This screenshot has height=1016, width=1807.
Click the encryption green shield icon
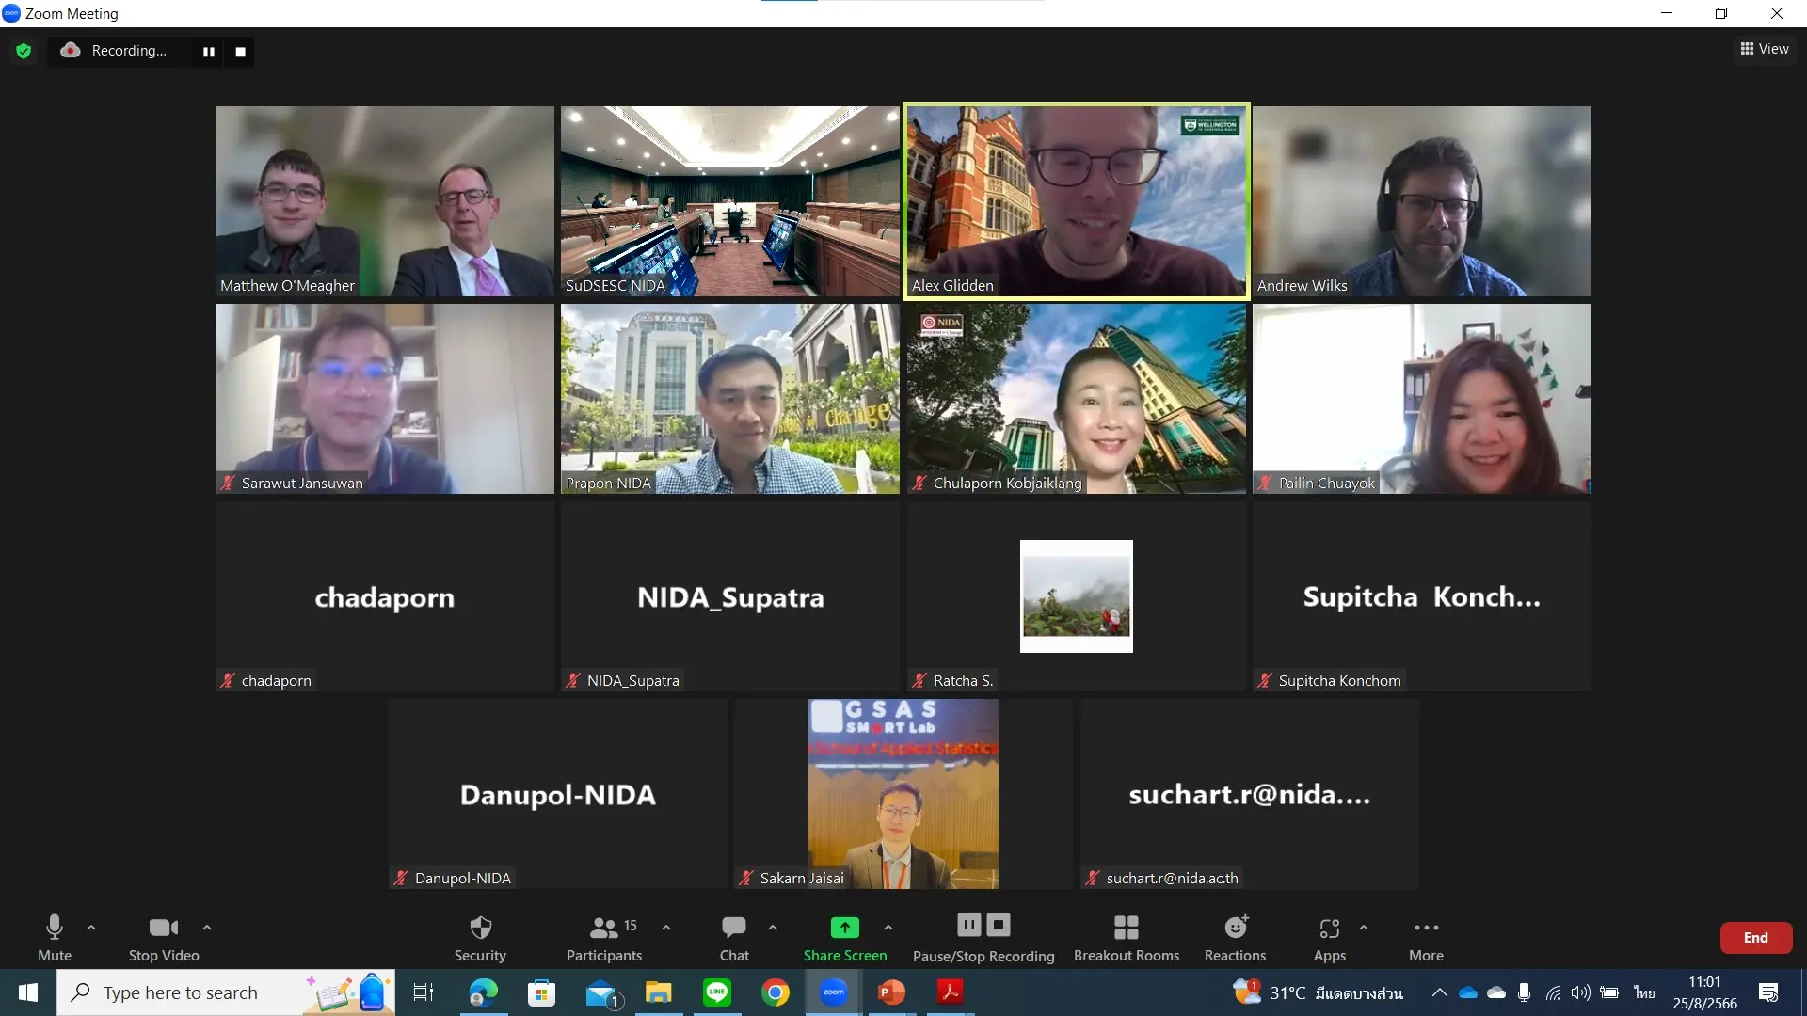coord(24,51)
